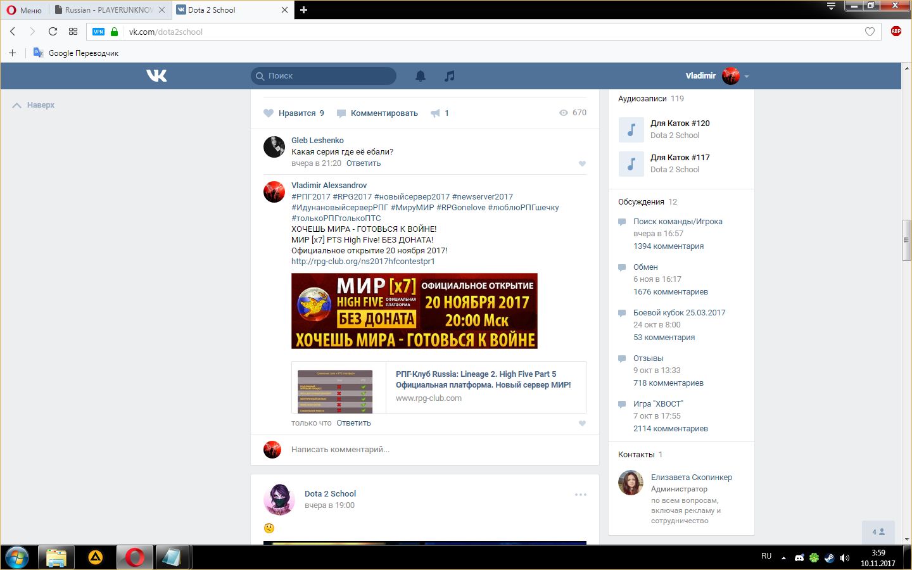
Task: Open Opera tab menu icon in title bar
Action: tap(831, 6)
